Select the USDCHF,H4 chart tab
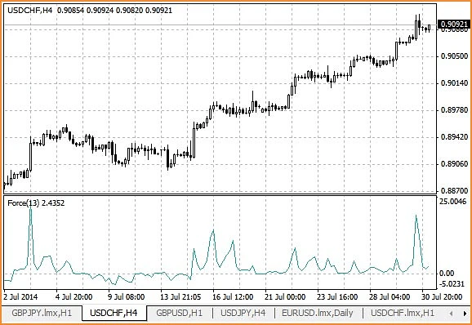472x325 pixels. pos(114,313)
